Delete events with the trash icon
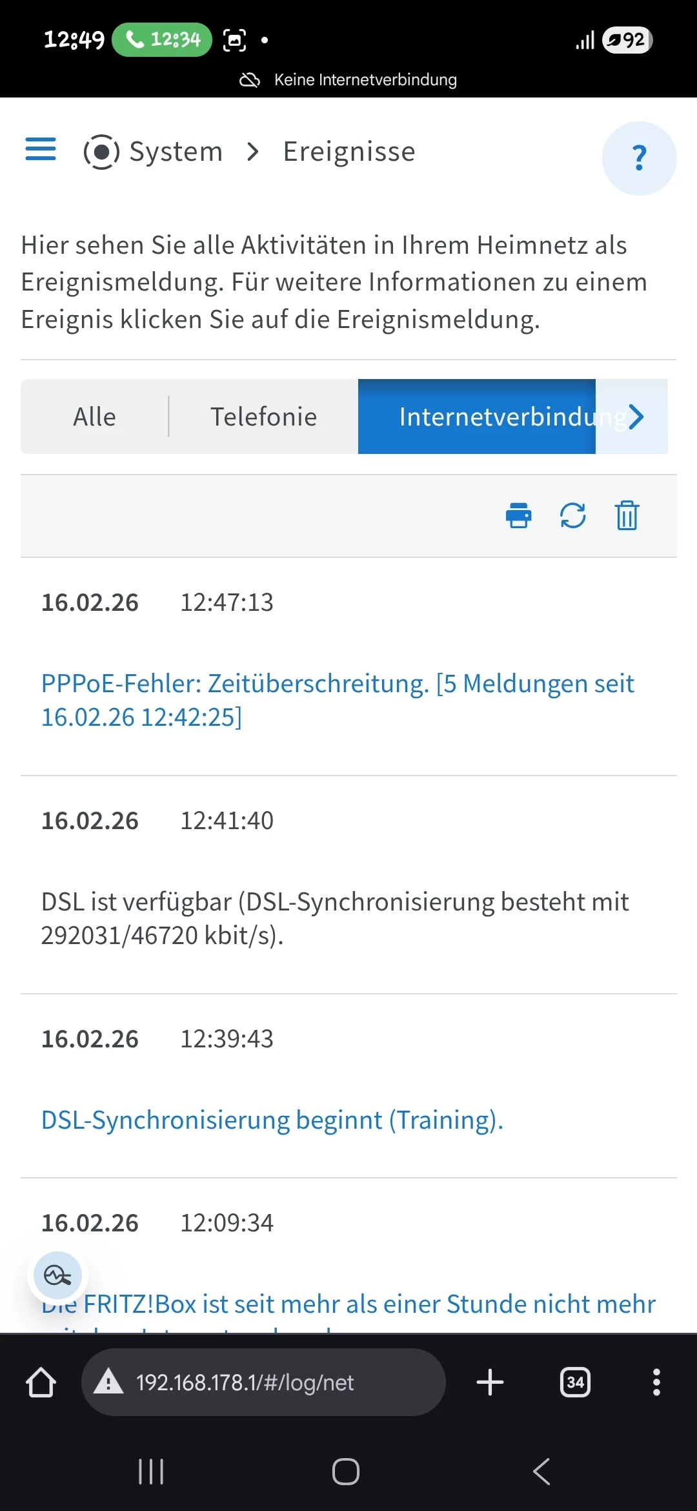Screen dimensions: 697x1511 [x=627, y=515]
